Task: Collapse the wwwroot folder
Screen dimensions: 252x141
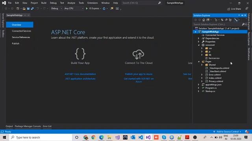Action: coord(198,45)
